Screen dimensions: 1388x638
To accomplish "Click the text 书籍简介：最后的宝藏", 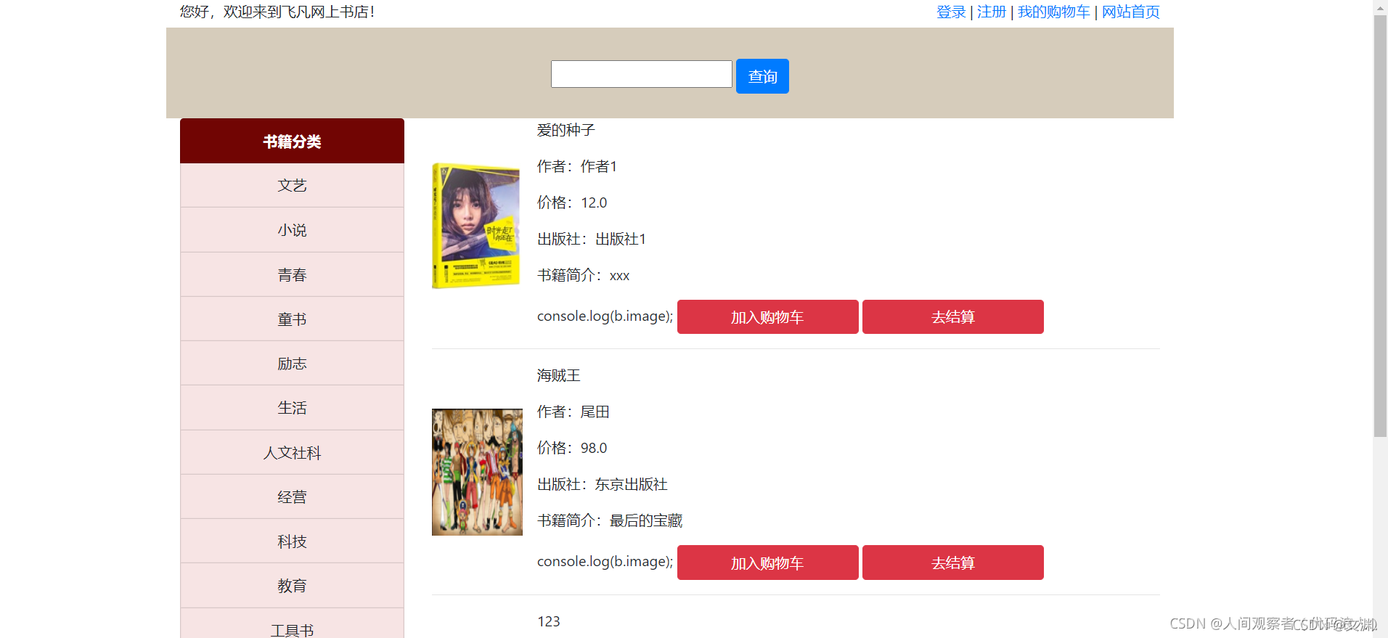I will point(610,520).
